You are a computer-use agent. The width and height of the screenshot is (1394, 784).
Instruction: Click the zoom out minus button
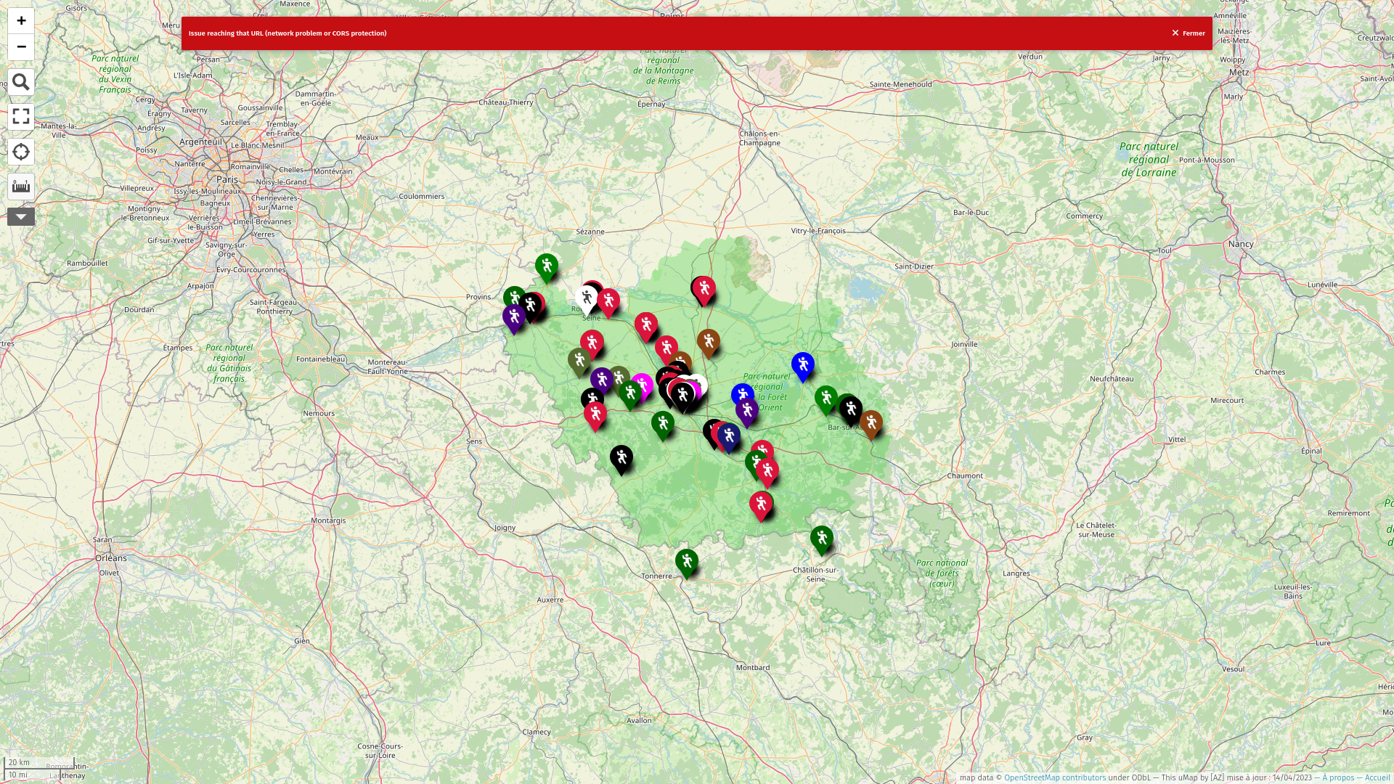21,46
